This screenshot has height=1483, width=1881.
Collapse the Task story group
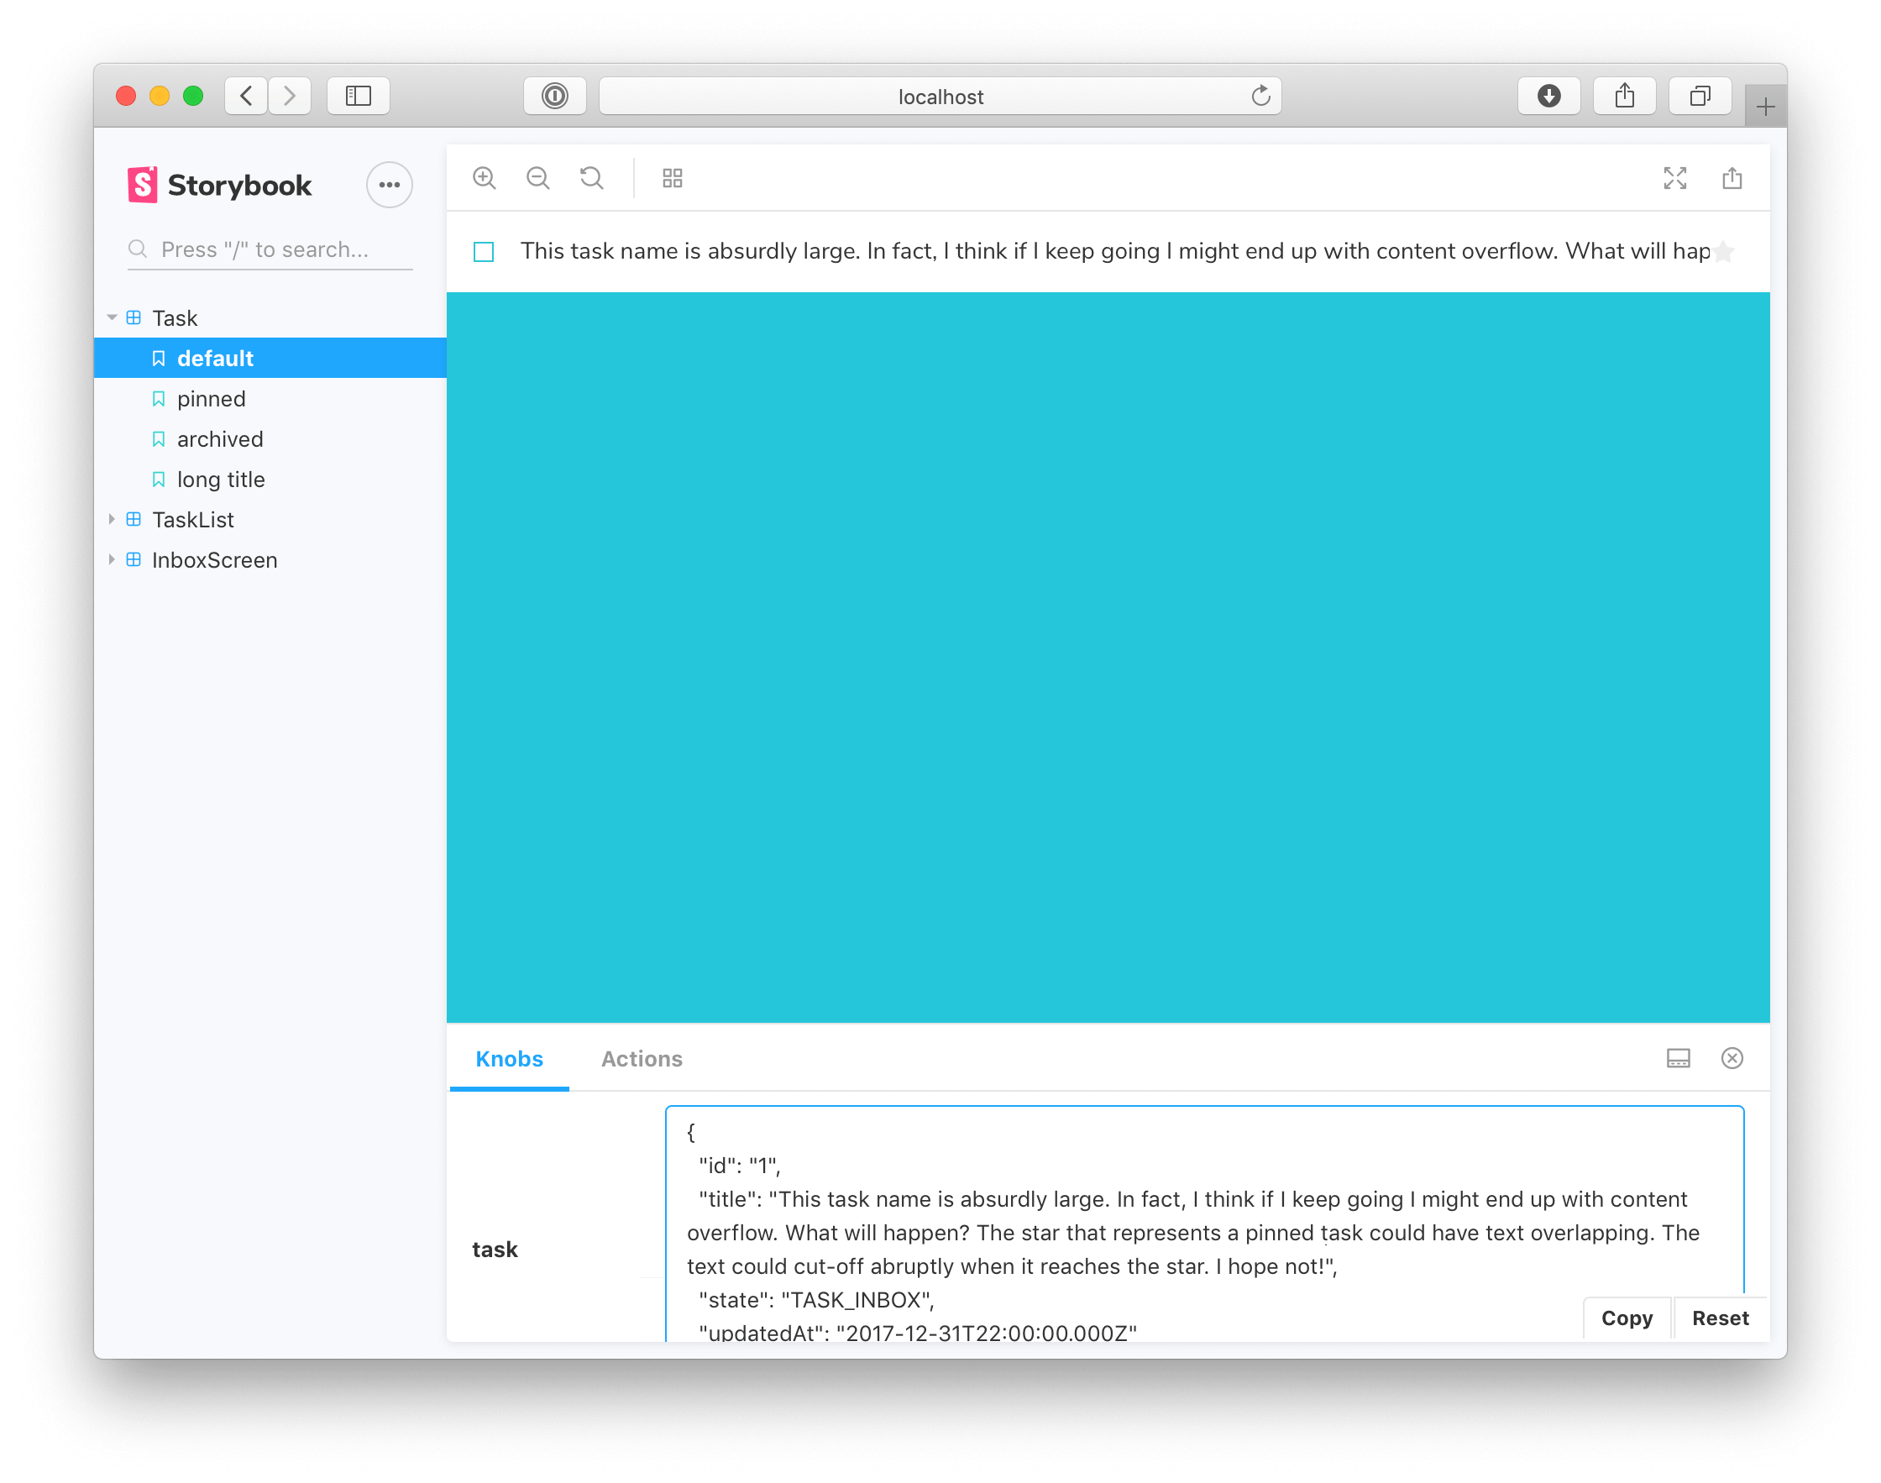[x=116, y=317]
